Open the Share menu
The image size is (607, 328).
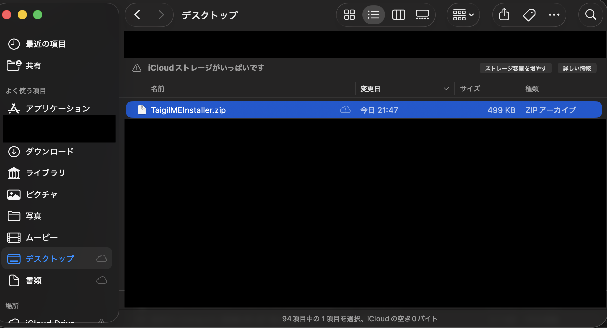[504, 15]
